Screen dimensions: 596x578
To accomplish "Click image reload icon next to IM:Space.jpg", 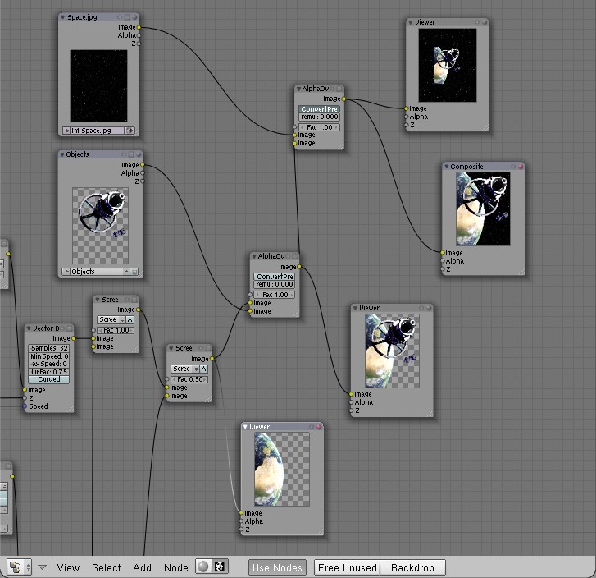I will 130,131.
